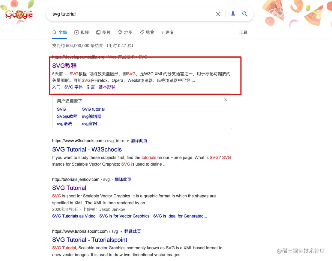Click the tutorialspoint.com URL text
Viewport: 332px width, 261px height.
click(x=80, y=232)
